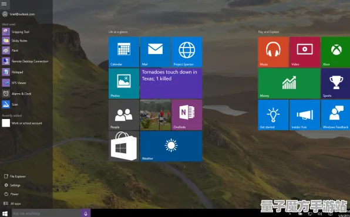
Task: Open the Store shopping bag tile
Action: click(124, 146)
